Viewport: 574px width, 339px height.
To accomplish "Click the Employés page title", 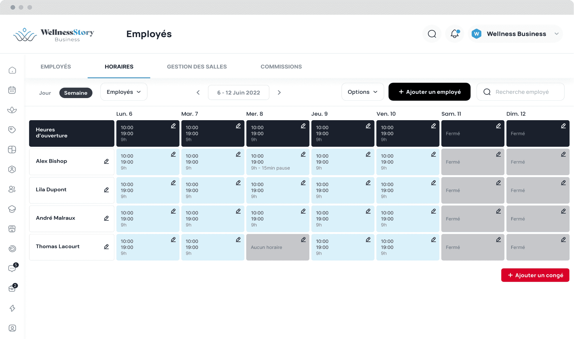I will pyautogui.click(x=149, y=34).
